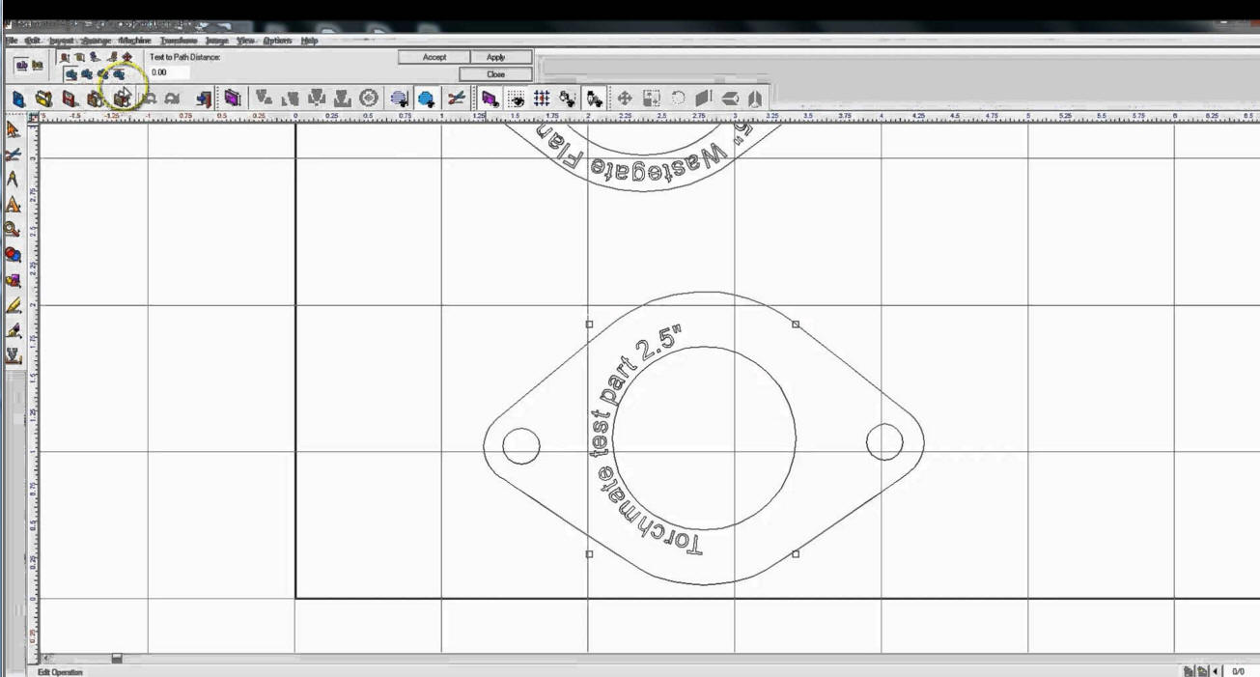Click the greyed mirror flip toolbar icon

pos(755,99)
